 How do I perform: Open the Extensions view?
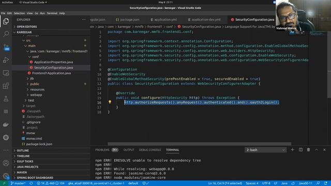[x=6, y=86]
